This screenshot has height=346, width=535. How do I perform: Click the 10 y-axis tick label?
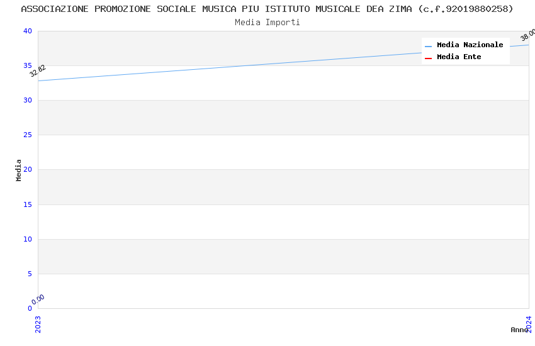tap(27, 239)
